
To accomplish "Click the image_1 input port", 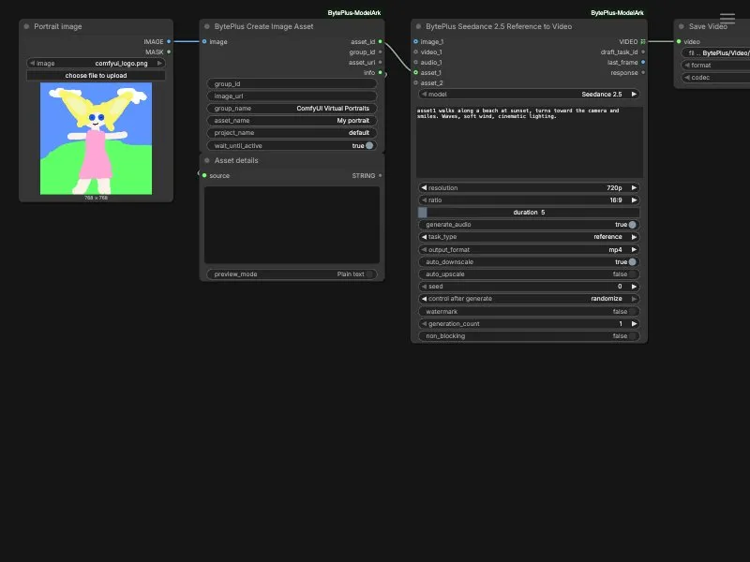I will coord(415,41).
